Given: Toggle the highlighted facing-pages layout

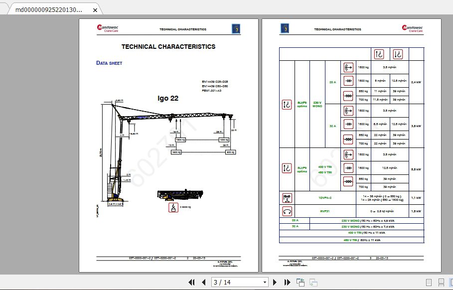Looking at the screenshot, I should (x=452, y=282).
